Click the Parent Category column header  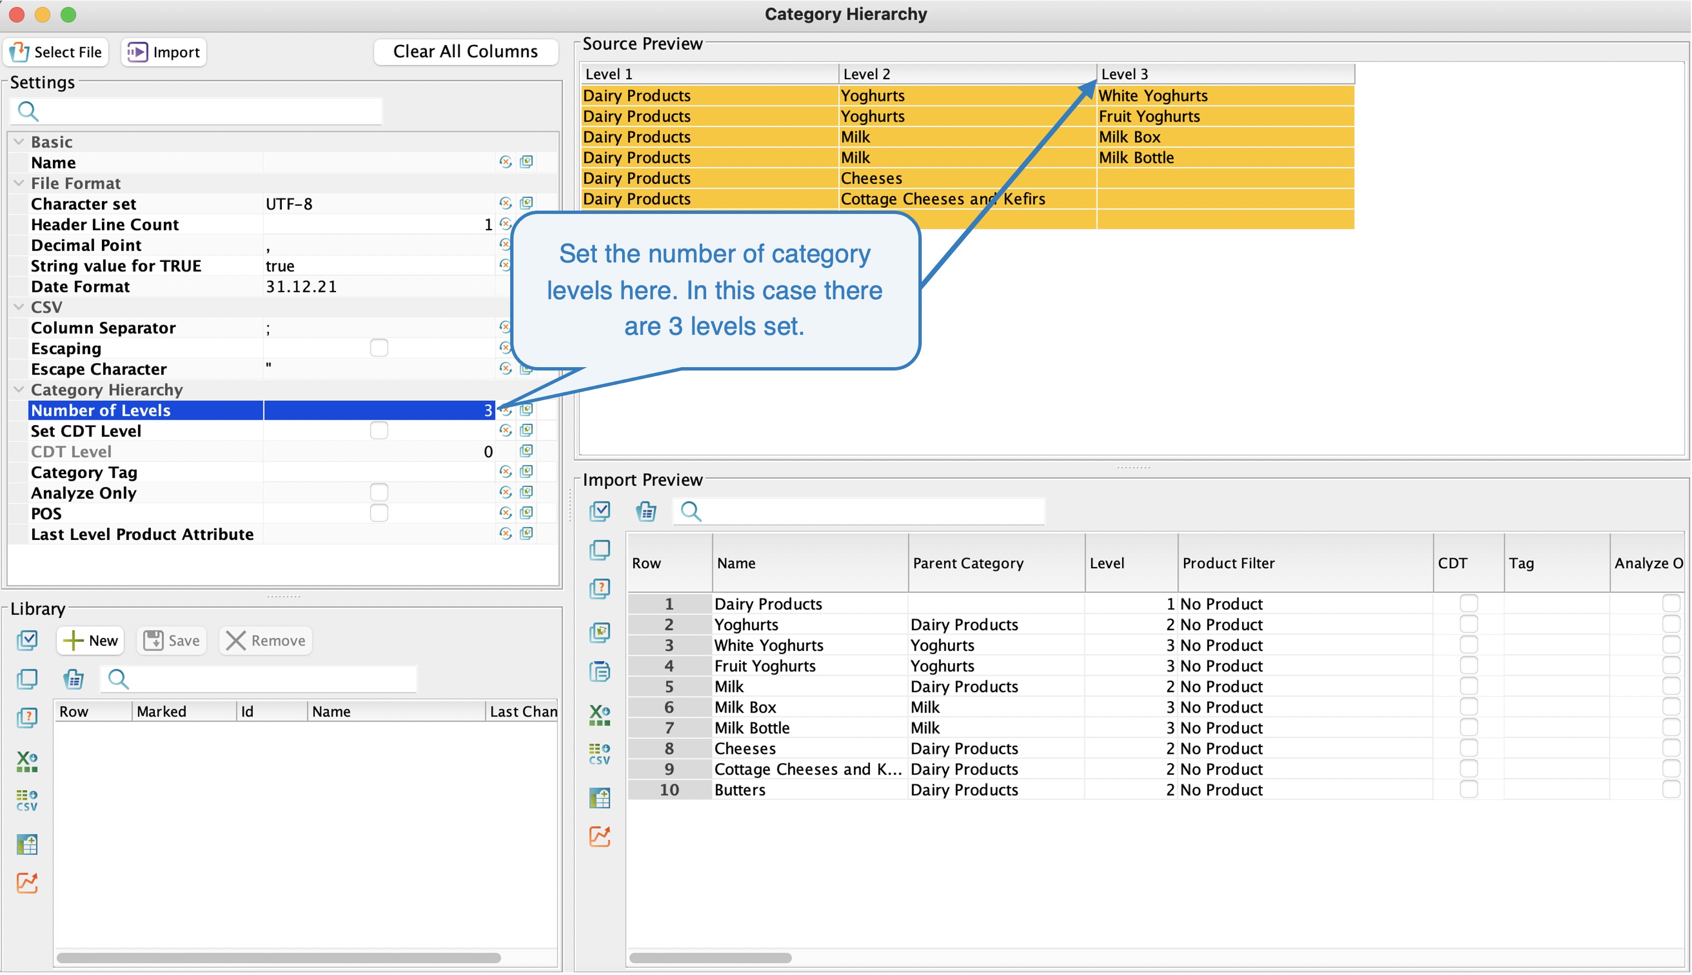pos(996,563)
